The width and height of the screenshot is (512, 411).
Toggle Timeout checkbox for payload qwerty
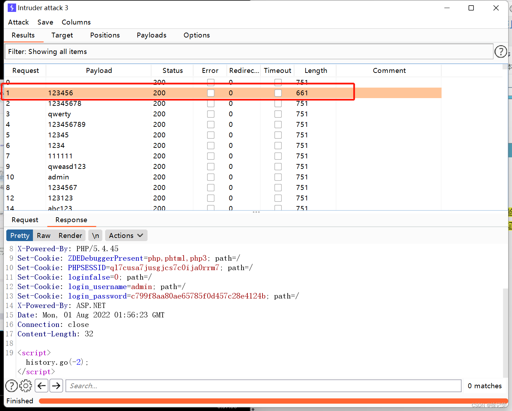(278, 114)
